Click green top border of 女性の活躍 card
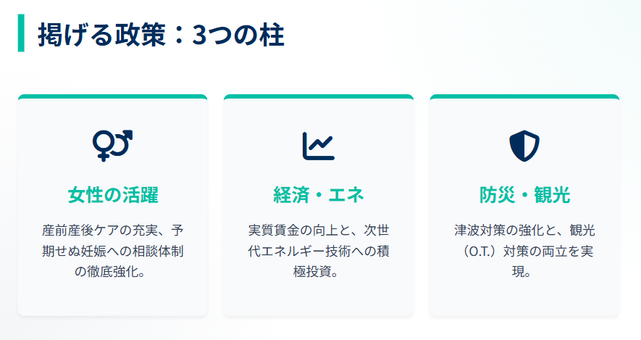 112,96
